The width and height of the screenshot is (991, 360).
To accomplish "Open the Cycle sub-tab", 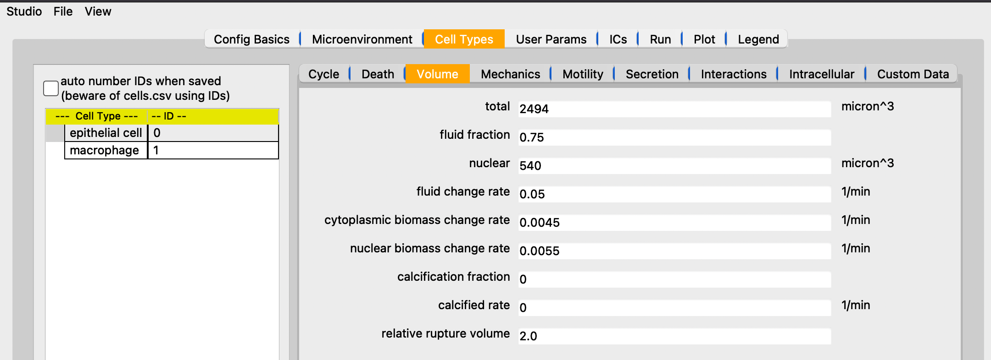I will click(323, 74).
